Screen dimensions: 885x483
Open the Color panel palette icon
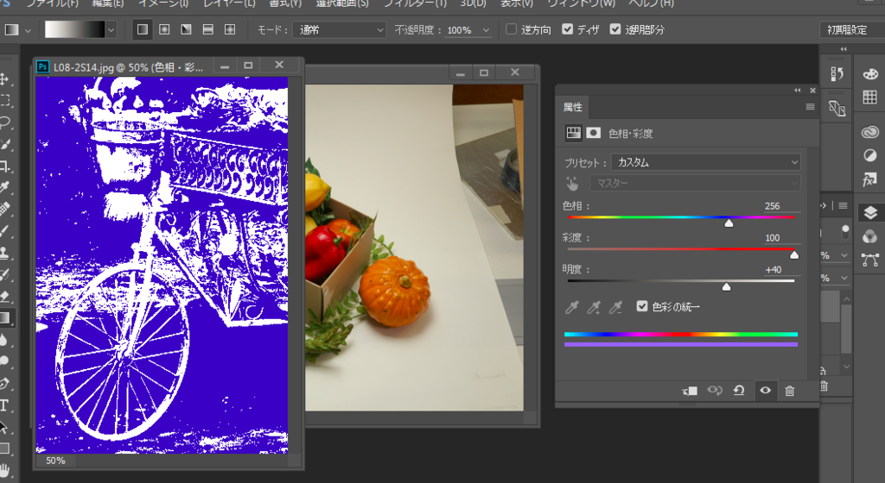(x=870, y=73)
